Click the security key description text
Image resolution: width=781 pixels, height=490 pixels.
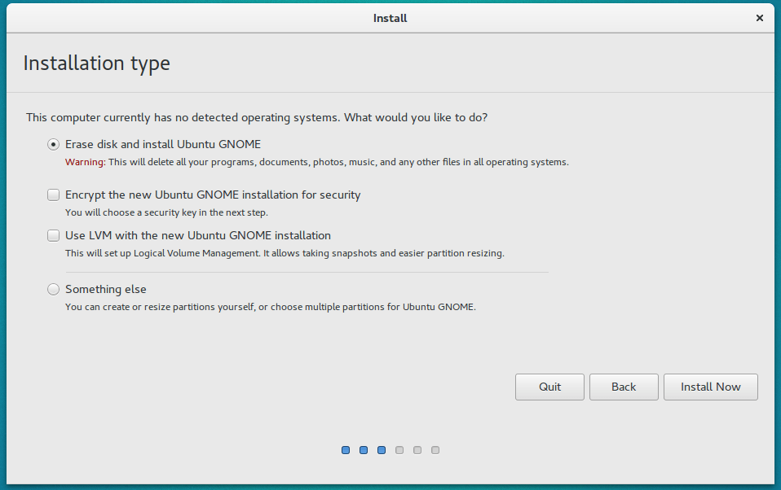pyautogui.click(x=166, y=212)
